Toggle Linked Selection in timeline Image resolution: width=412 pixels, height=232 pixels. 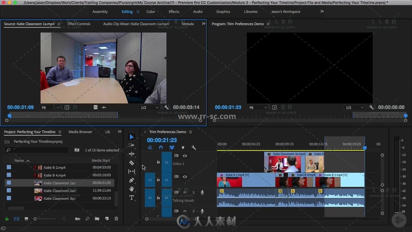[x=172, y=148]
